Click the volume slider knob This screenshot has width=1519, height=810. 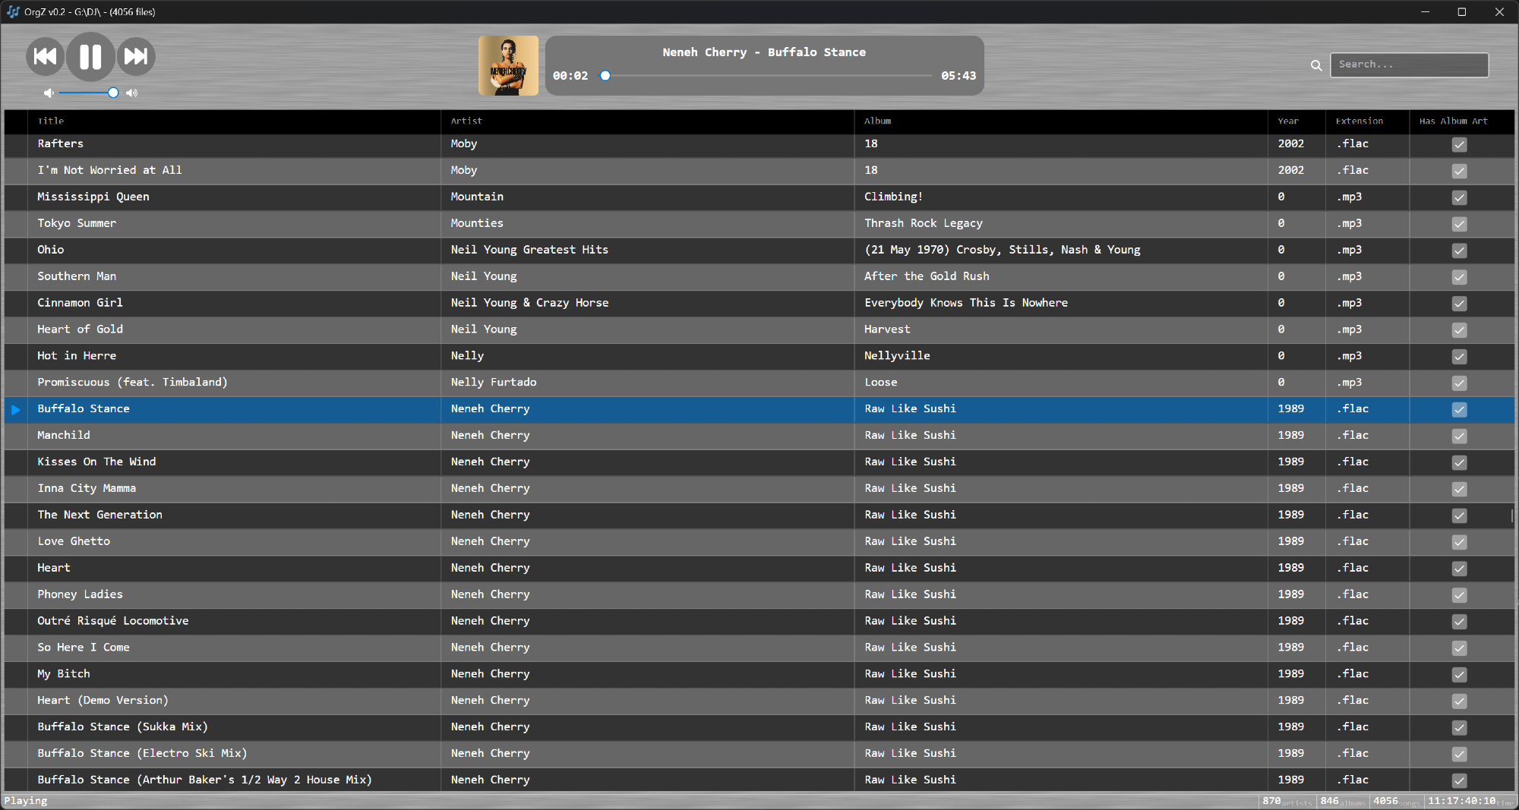click(x=113, y=93)
